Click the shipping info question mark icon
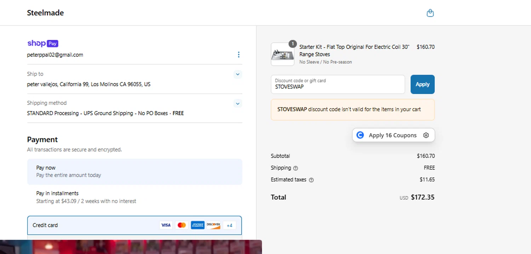 point(296,168)
